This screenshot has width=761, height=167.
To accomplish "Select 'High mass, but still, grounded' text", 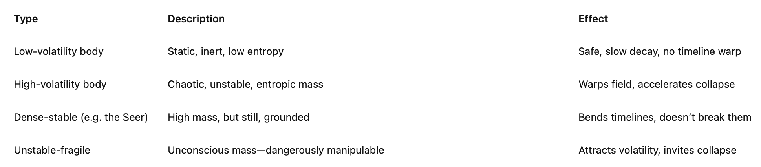I will 238,117.
